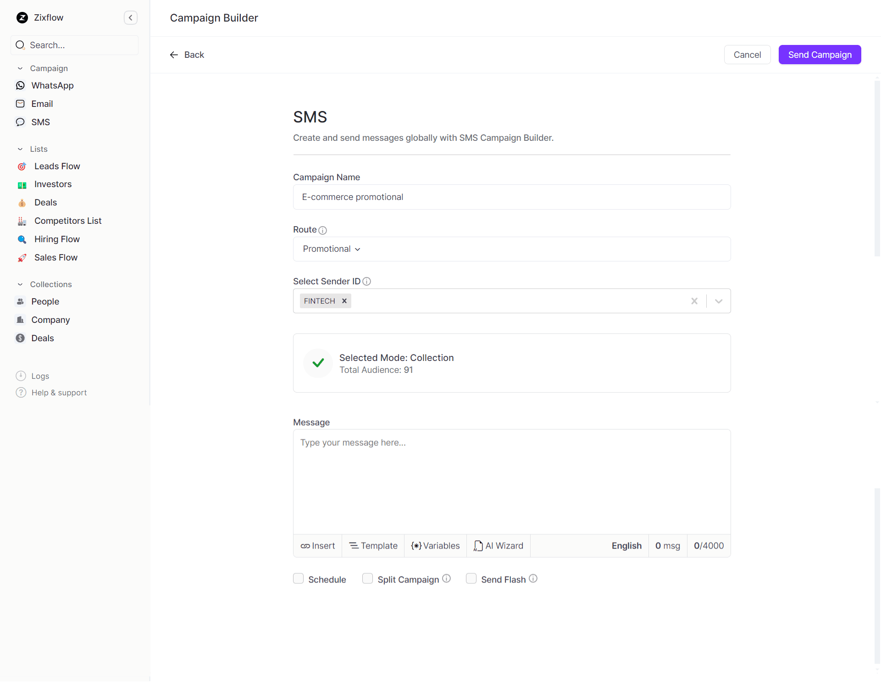
Task: Click into the message text area
Action: click(x=511, y=482)
